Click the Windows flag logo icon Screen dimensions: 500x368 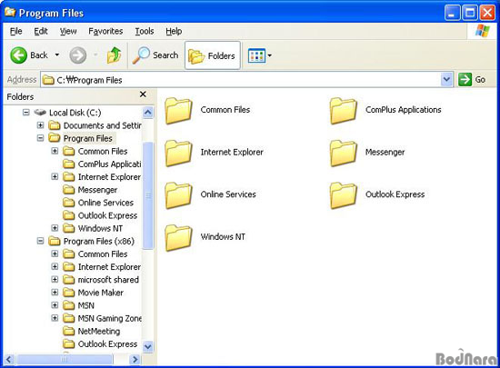pos(482,31)
